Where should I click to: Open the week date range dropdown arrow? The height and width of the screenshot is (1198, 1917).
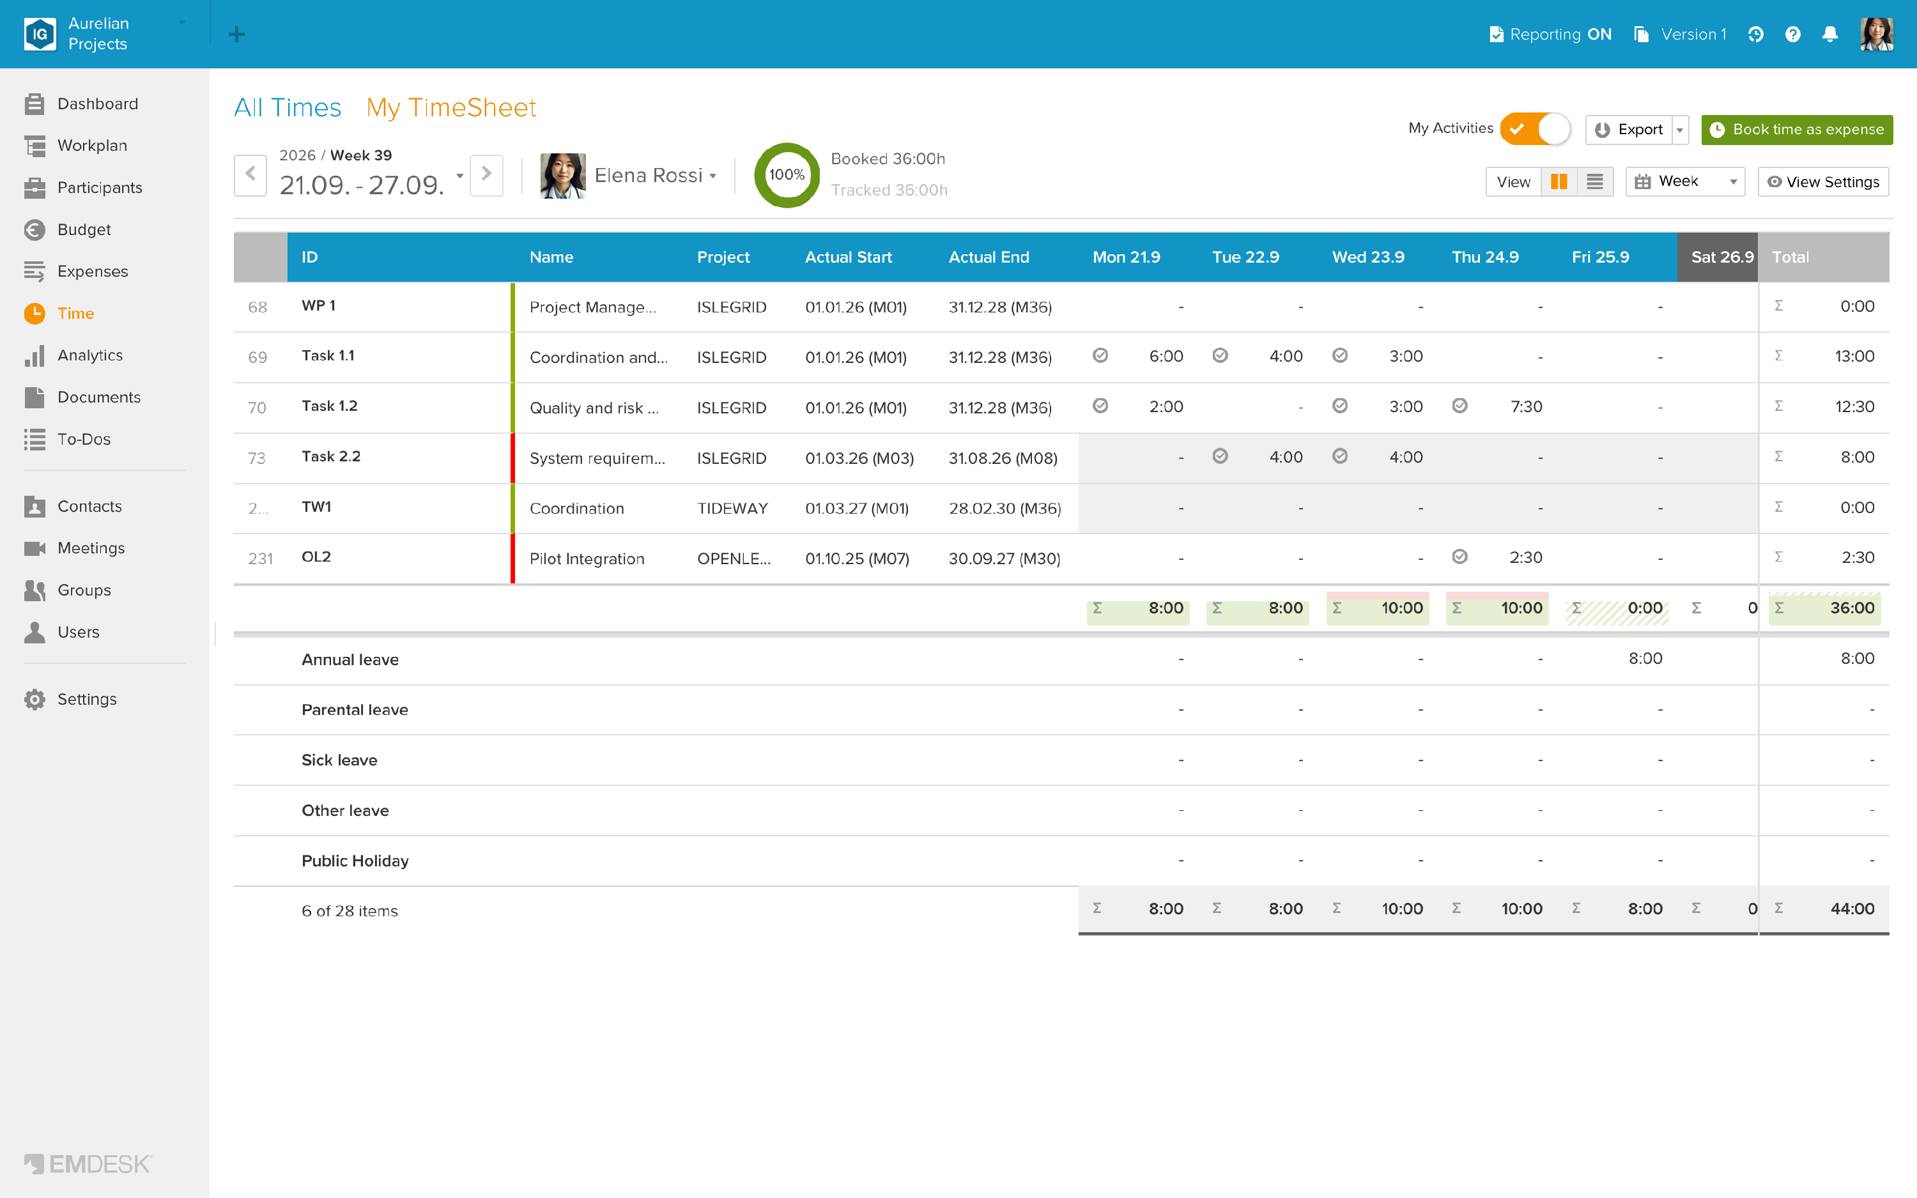[459, 176]
